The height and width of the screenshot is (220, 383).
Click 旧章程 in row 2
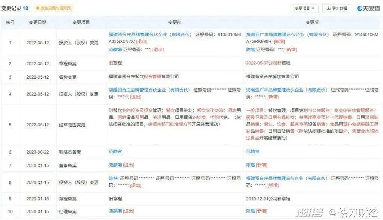115,63
